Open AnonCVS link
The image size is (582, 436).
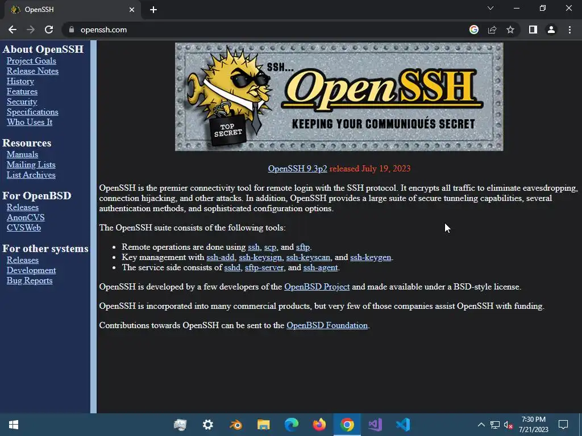pos(25,217)
